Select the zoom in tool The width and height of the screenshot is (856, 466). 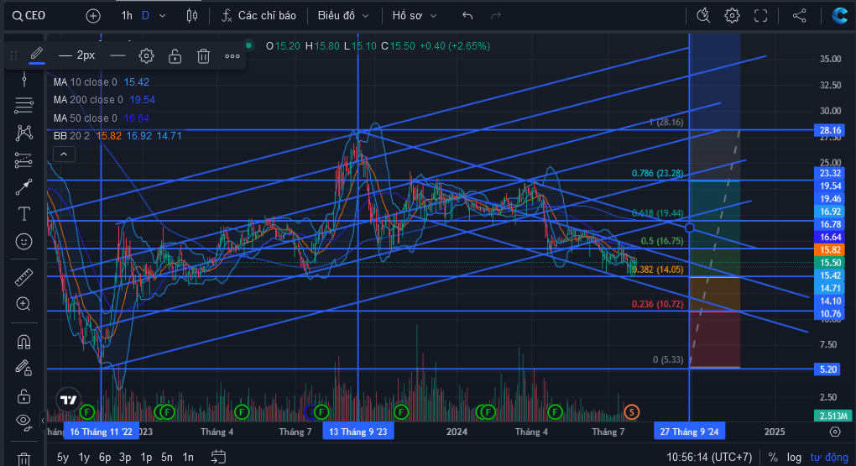[x=23, y=304]
